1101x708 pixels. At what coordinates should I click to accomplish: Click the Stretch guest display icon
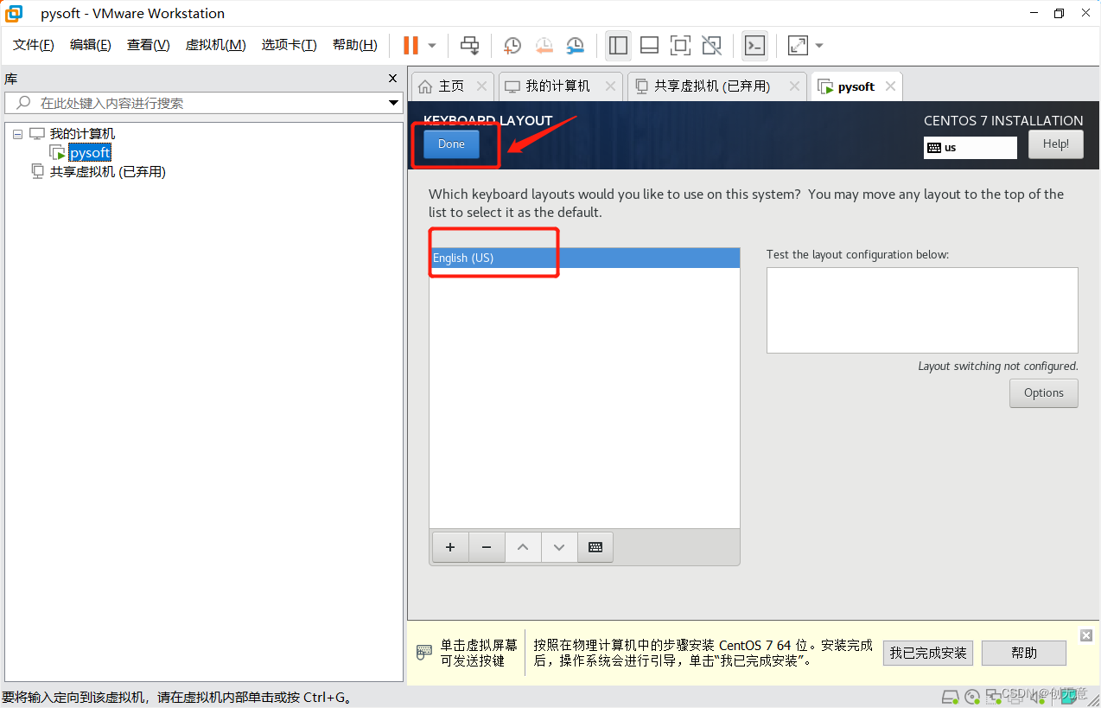point(798,45)
